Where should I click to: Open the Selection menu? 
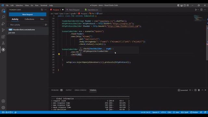tap(19, 5)
